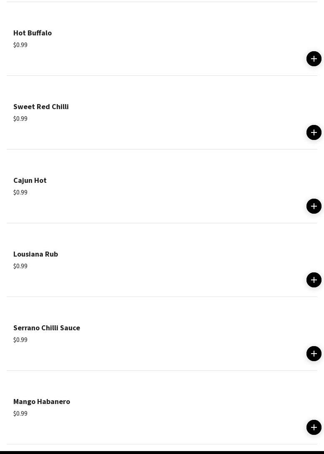Select the $0.99 price under Cajun Hot
Viewport: 324px width, 454px height.
(x=20, y=192)
